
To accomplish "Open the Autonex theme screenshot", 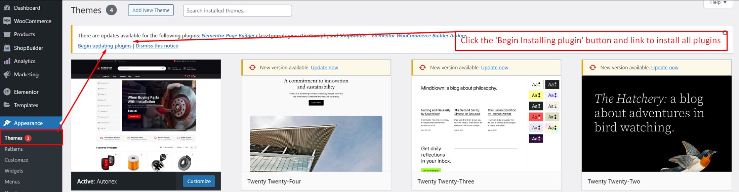I will pos(146,116).
